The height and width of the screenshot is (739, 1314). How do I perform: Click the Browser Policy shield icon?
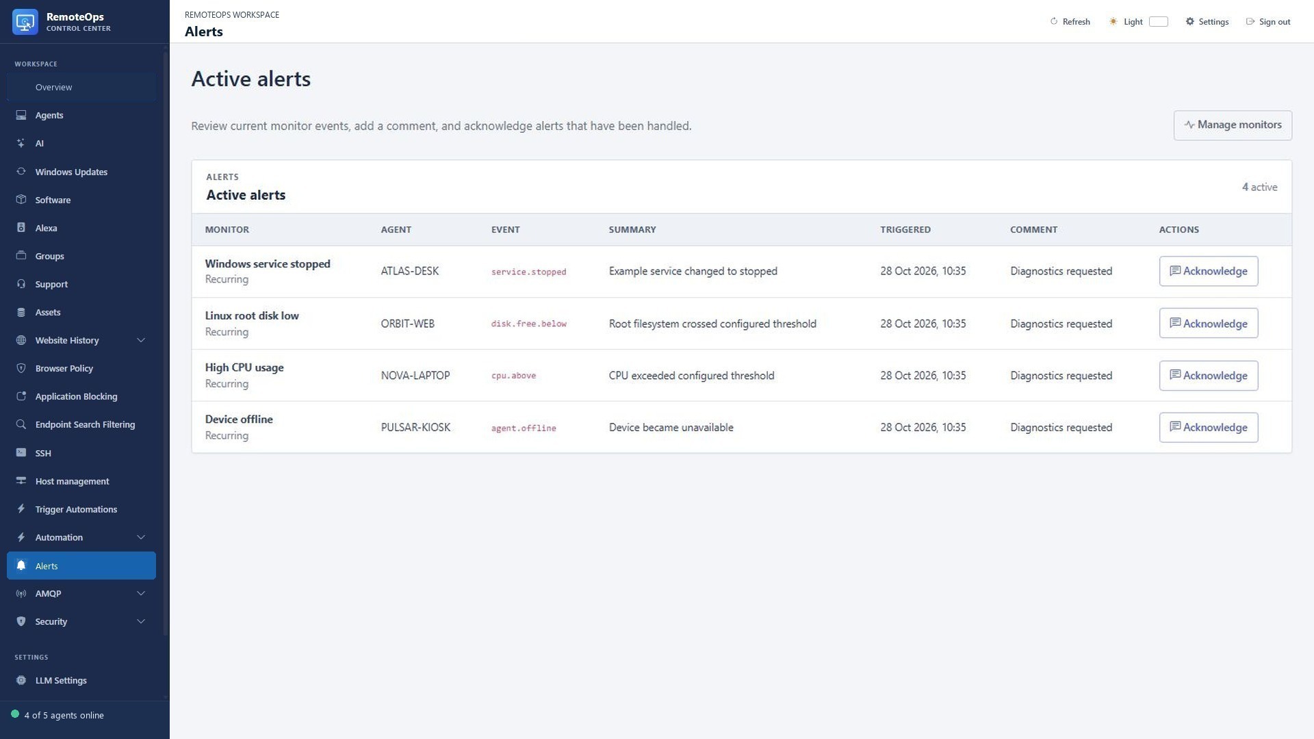[x=21, y=368]
